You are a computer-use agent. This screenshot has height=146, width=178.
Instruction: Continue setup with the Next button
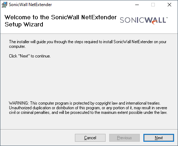coord(159,138)
